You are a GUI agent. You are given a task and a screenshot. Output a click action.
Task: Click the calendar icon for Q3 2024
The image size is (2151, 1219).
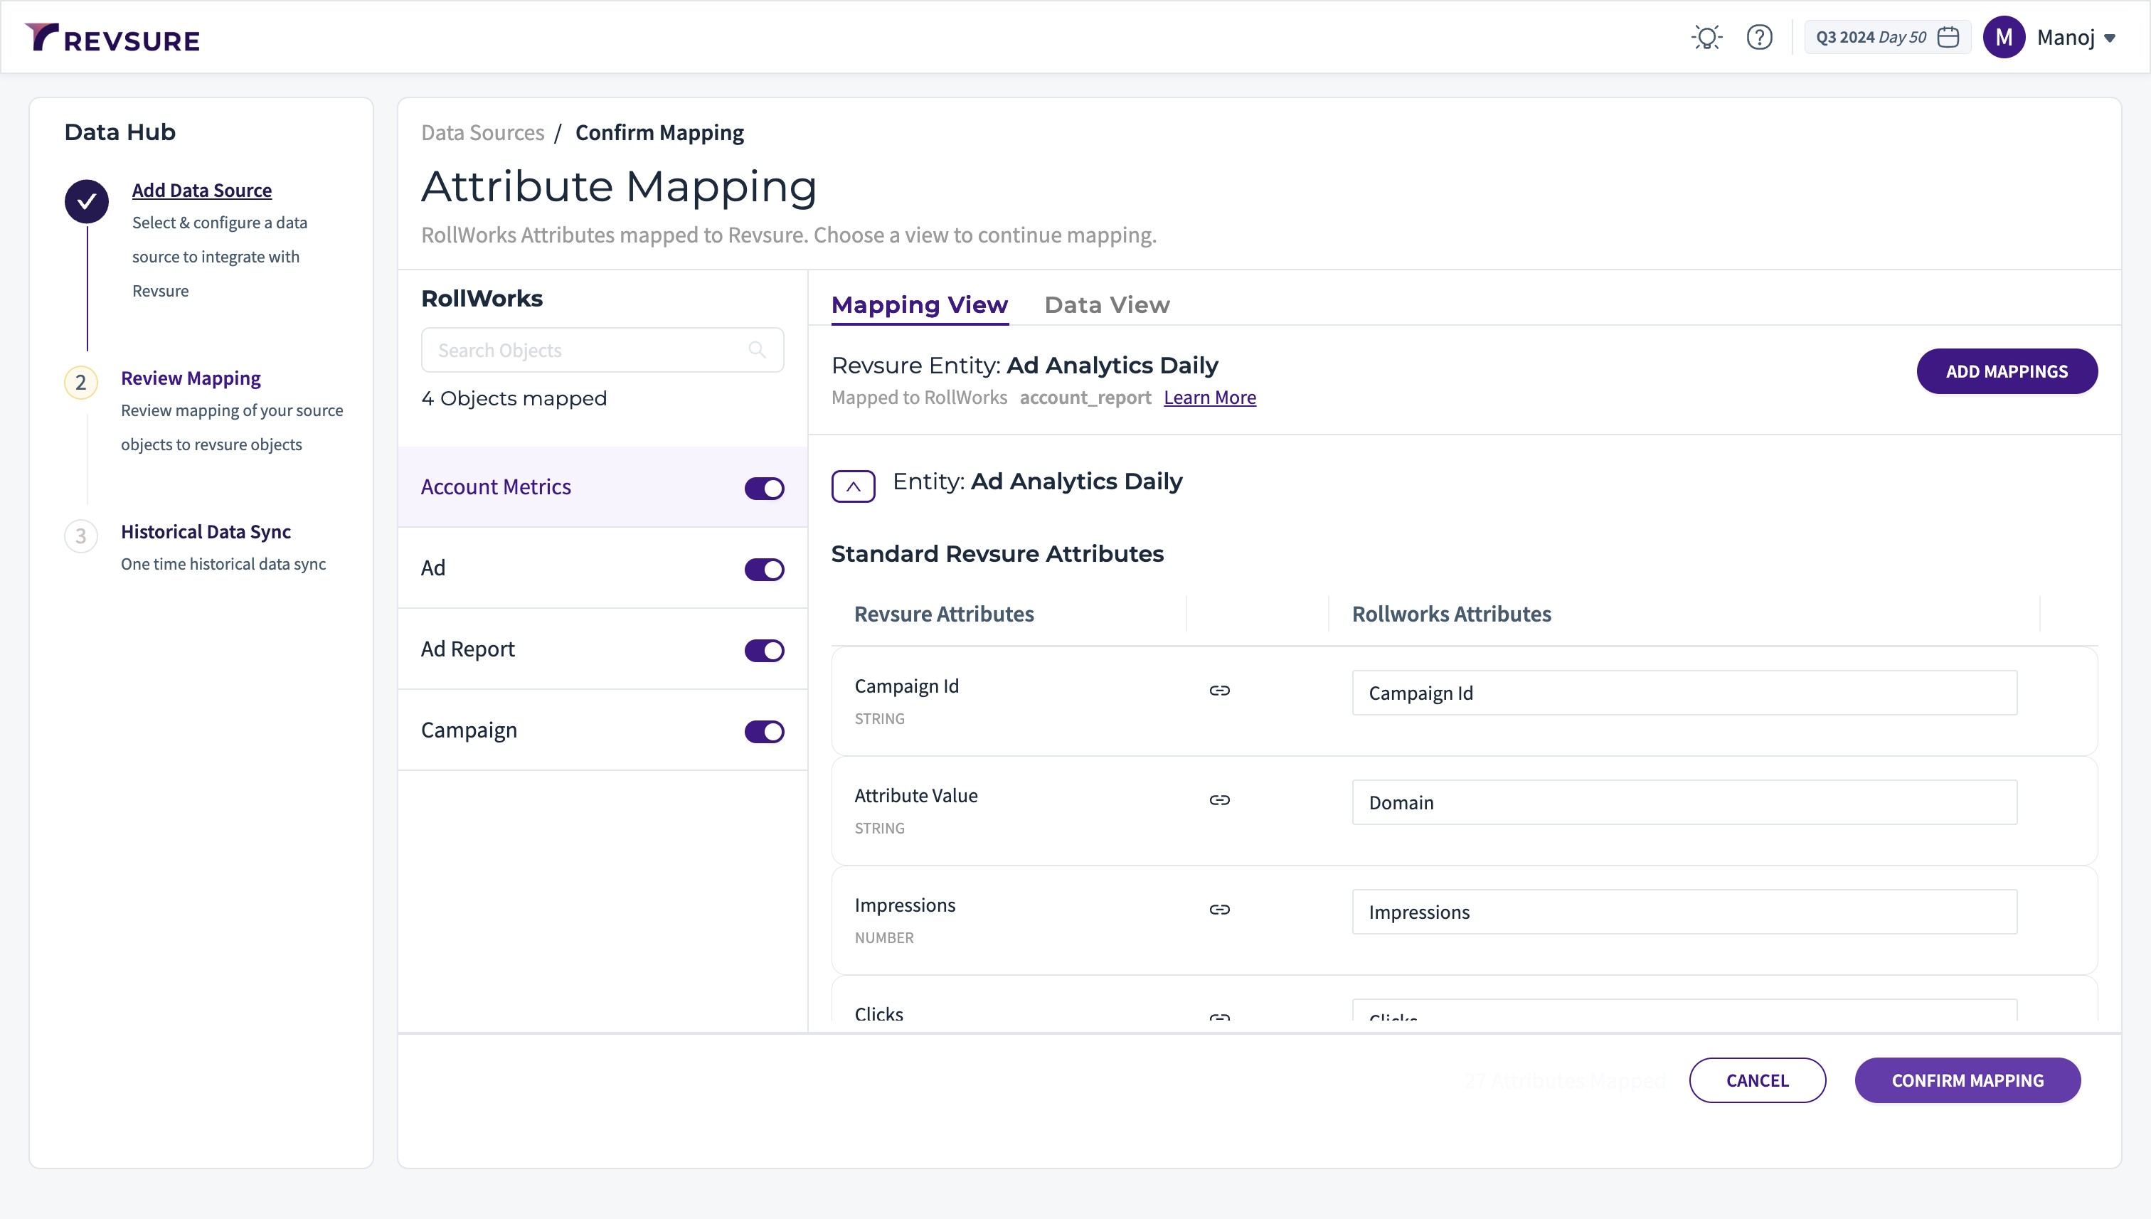click(x=1948, y=38)
